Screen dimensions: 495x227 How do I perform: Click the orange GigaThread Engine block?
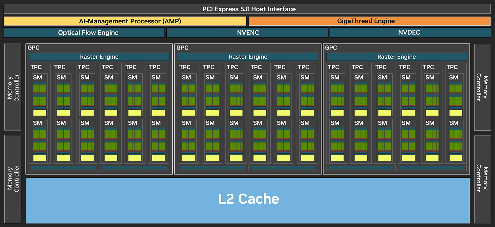click(x=370, y=21)
